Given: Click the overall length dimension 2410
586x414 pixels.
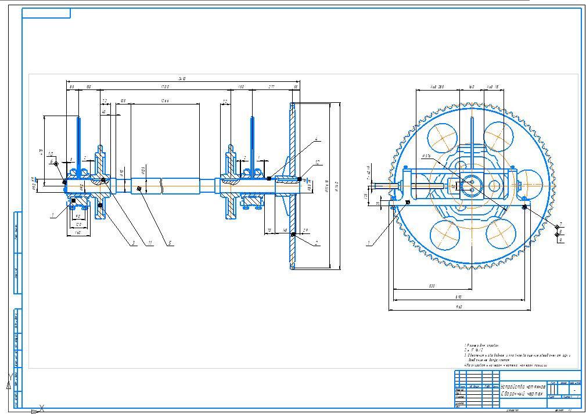Looking at the screenshot, I should click(x=182, y=79).
